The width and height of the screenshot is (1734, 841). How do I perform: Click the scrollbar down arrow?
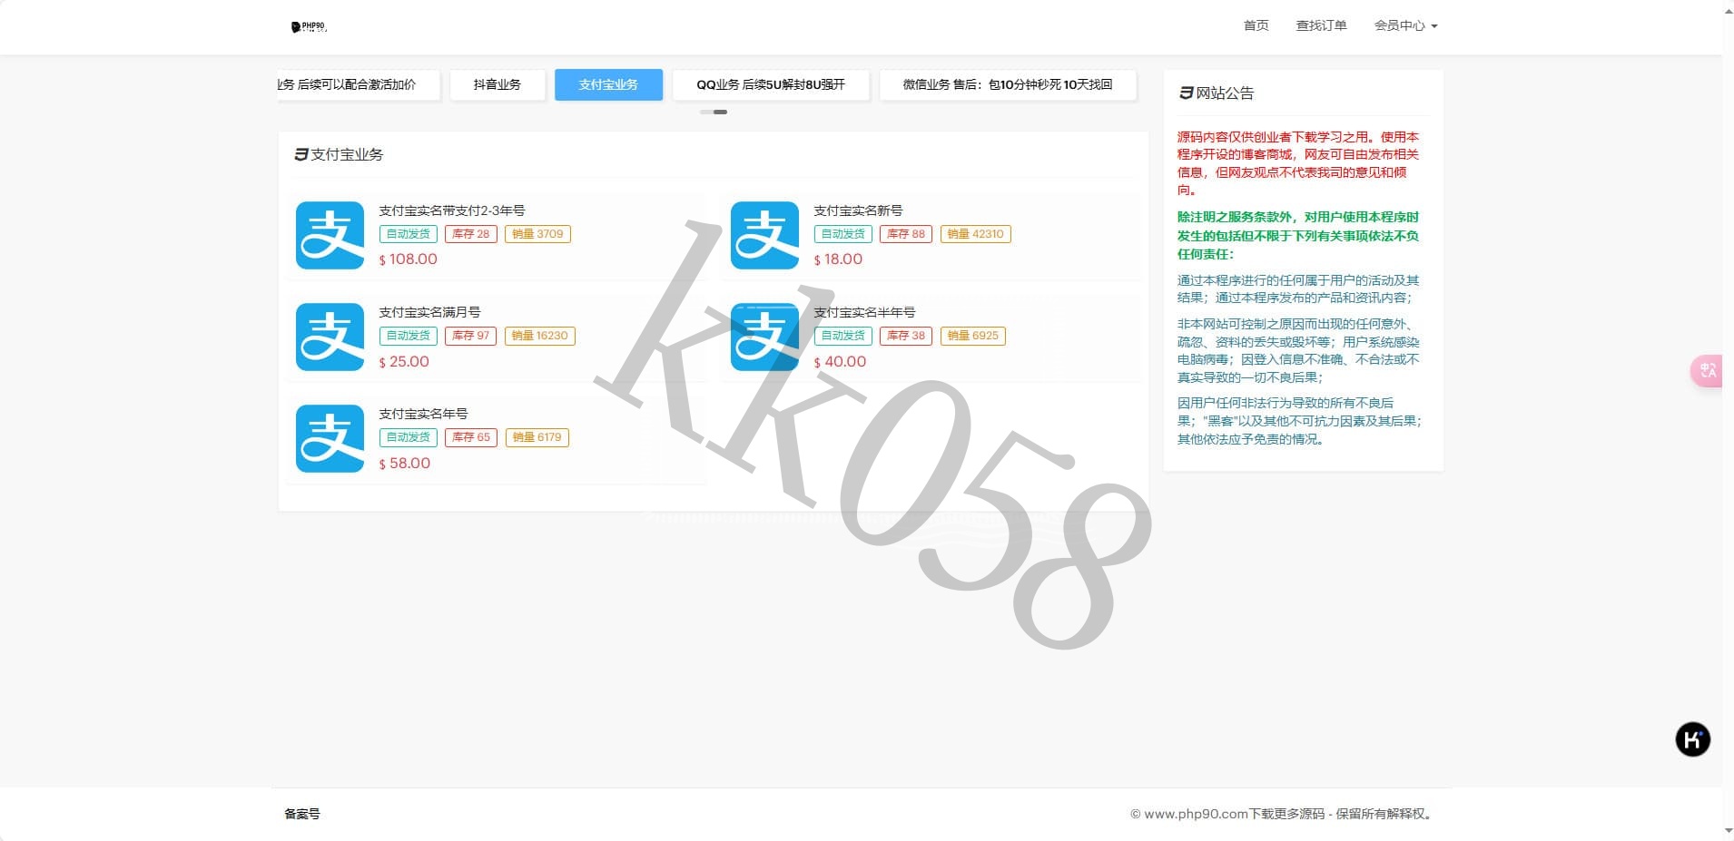click(1728, 830)
